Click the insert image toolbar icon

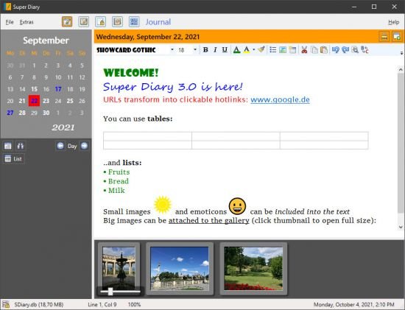283,49
